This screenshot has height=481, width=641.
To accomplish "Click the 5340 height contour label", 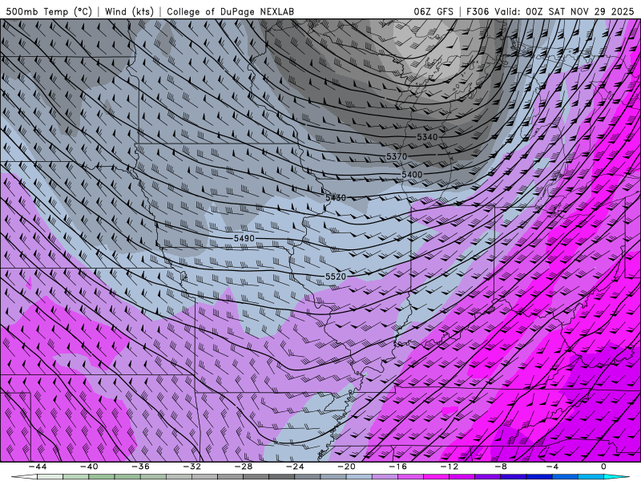I will pos(427,137).
